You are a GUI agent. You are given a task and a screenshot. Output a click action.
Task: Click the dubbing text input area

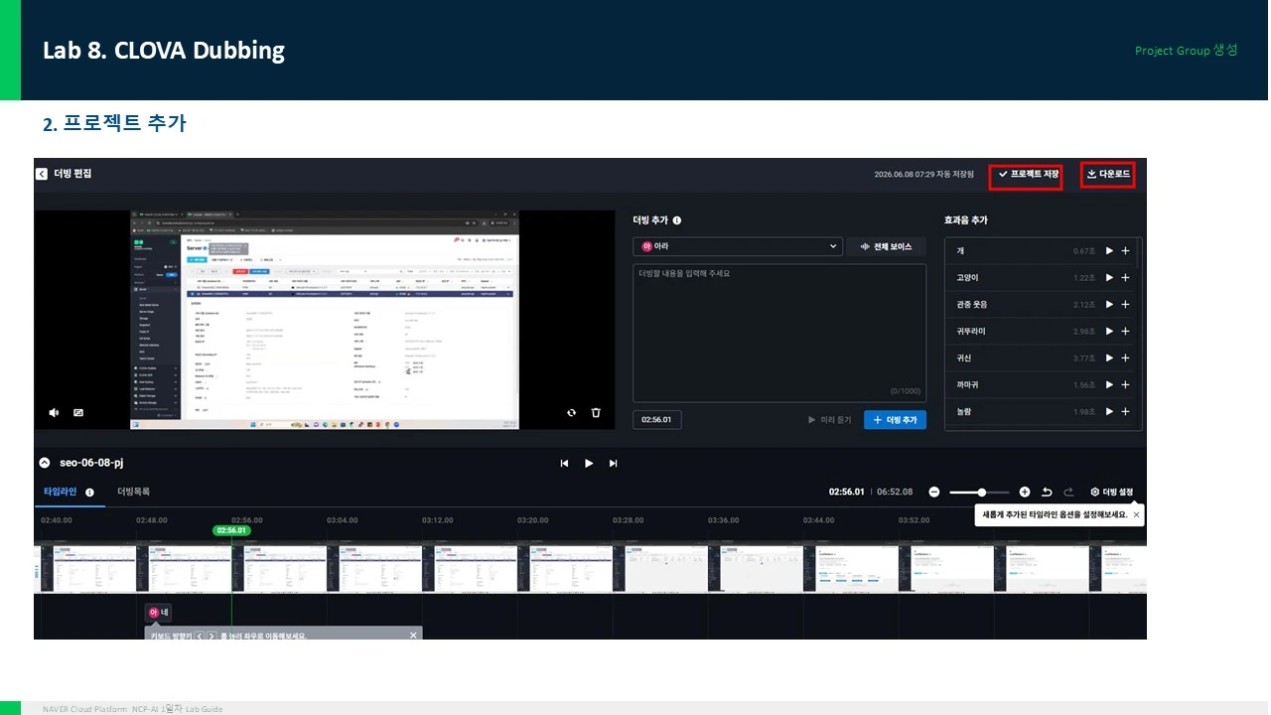(x=779, y=333)
